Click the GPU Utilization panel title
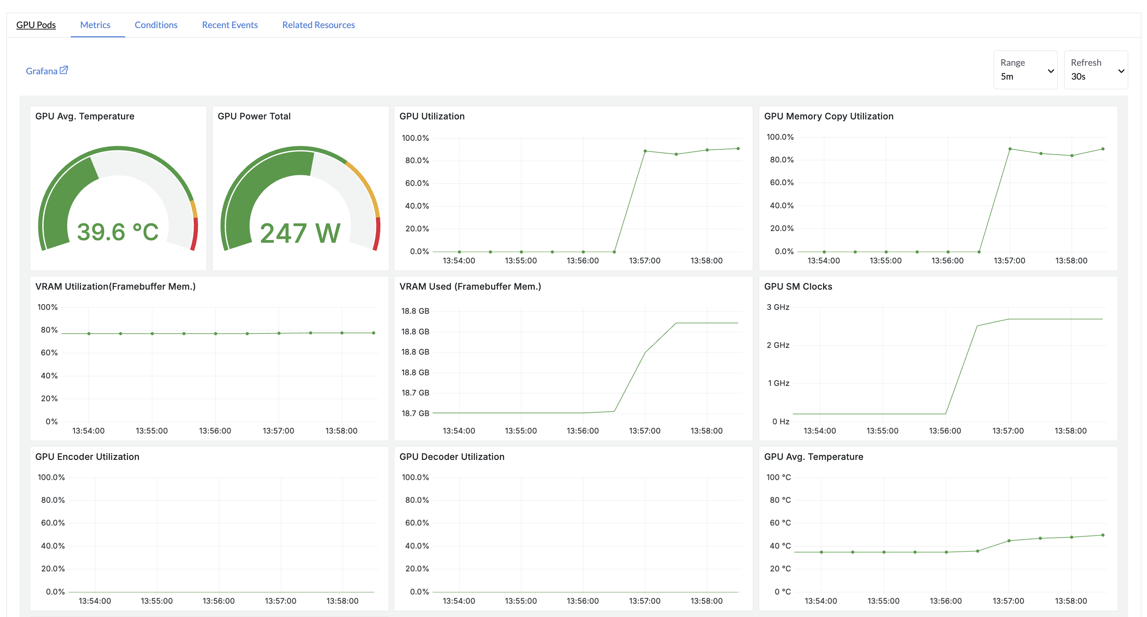 click(432, 116)
